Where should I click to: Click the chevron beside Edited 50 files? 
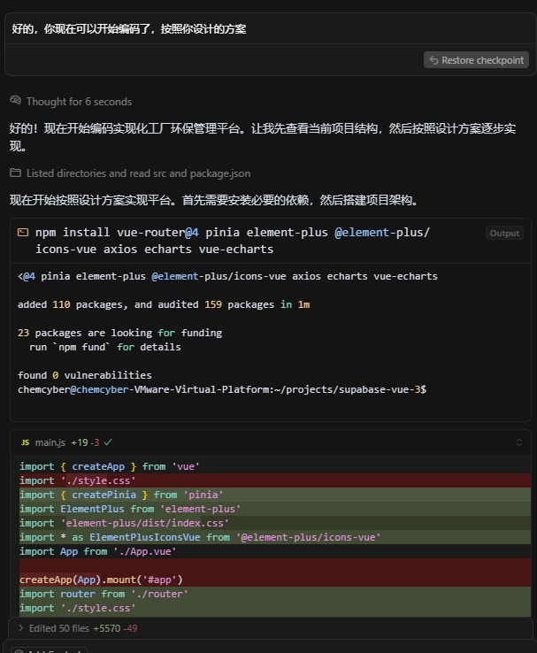click(20, 628)
